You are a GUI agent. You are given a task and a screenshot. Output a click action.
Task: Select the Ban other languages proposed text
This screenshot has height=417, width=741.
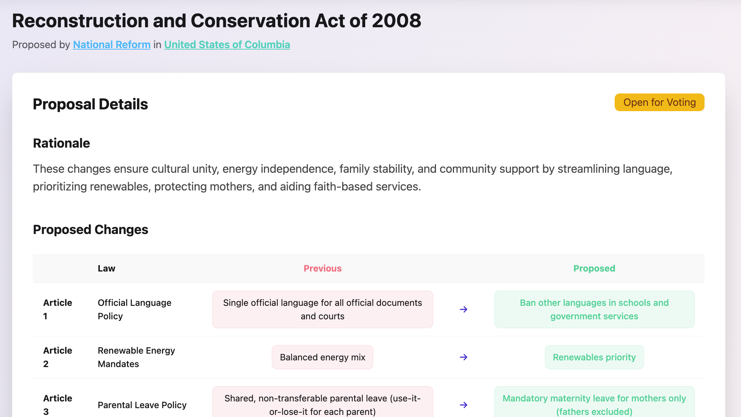(594, 309)
